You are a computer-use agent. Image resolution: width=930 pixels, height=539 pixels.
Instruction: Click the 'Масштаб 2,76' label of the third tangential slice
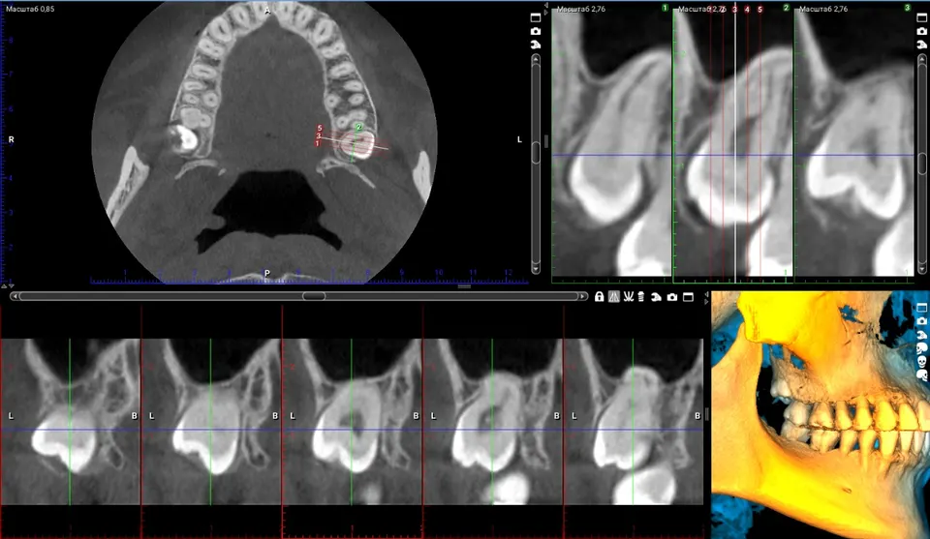(823, 9)
